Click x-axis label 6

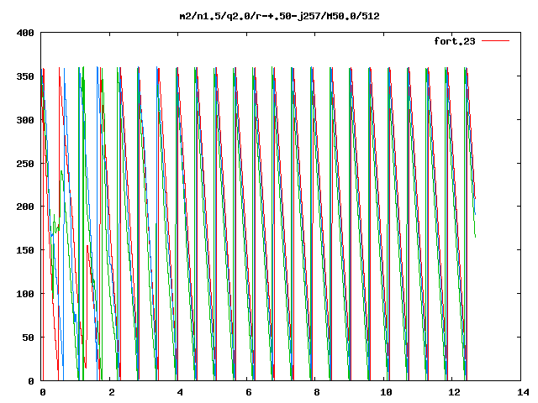pyautogui.click(x=249, y=392)
